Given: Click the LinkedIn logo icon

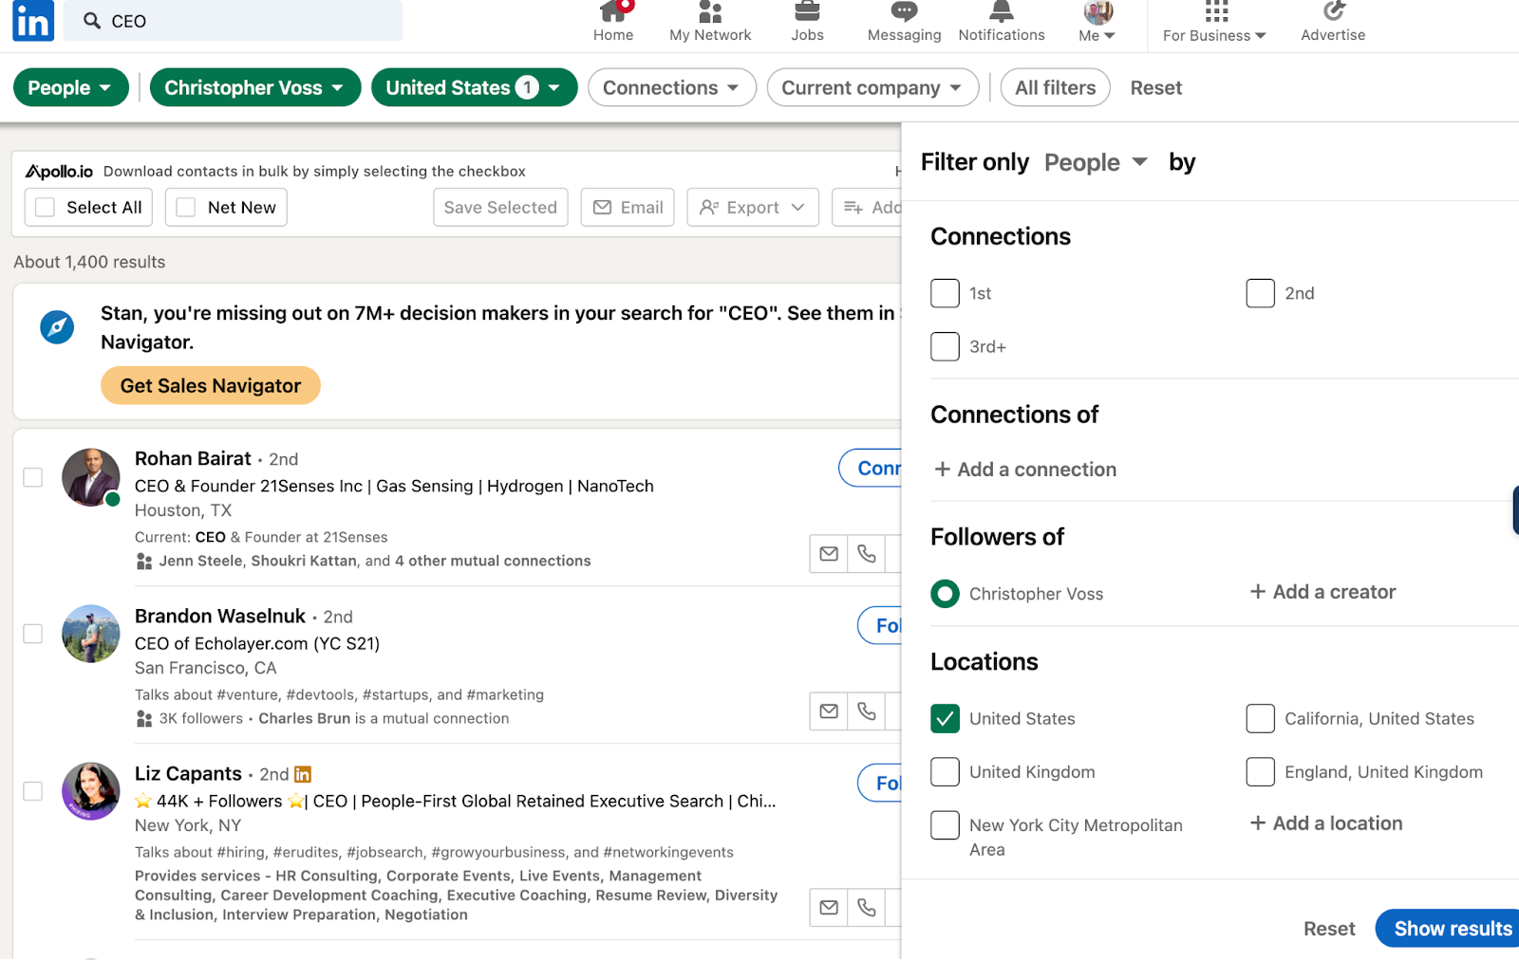Looking at the screenshot, I should click(33, 20).
